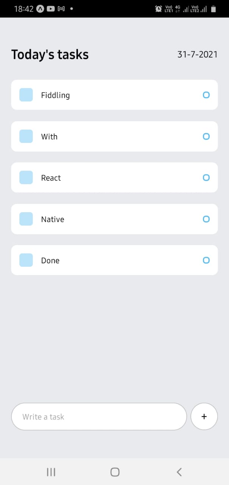Viewport: 229px width, 485px height.
Task: Tap the blue square icon beside Done
Action: (26, 260)
